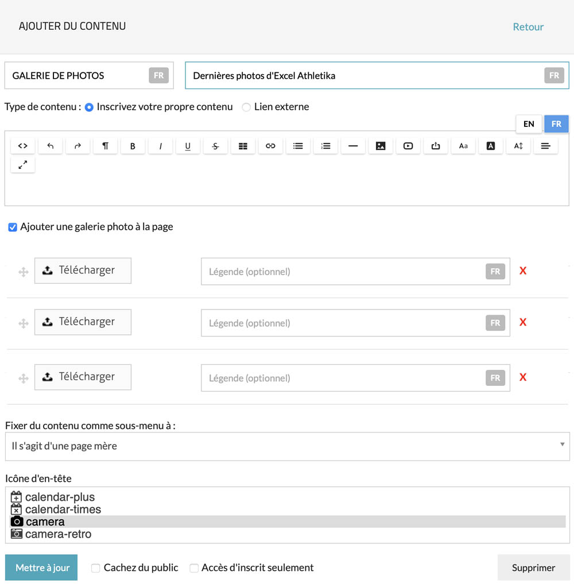Switch editor language to the FR tab
The image size is (574, 584).
pos(556,124)
